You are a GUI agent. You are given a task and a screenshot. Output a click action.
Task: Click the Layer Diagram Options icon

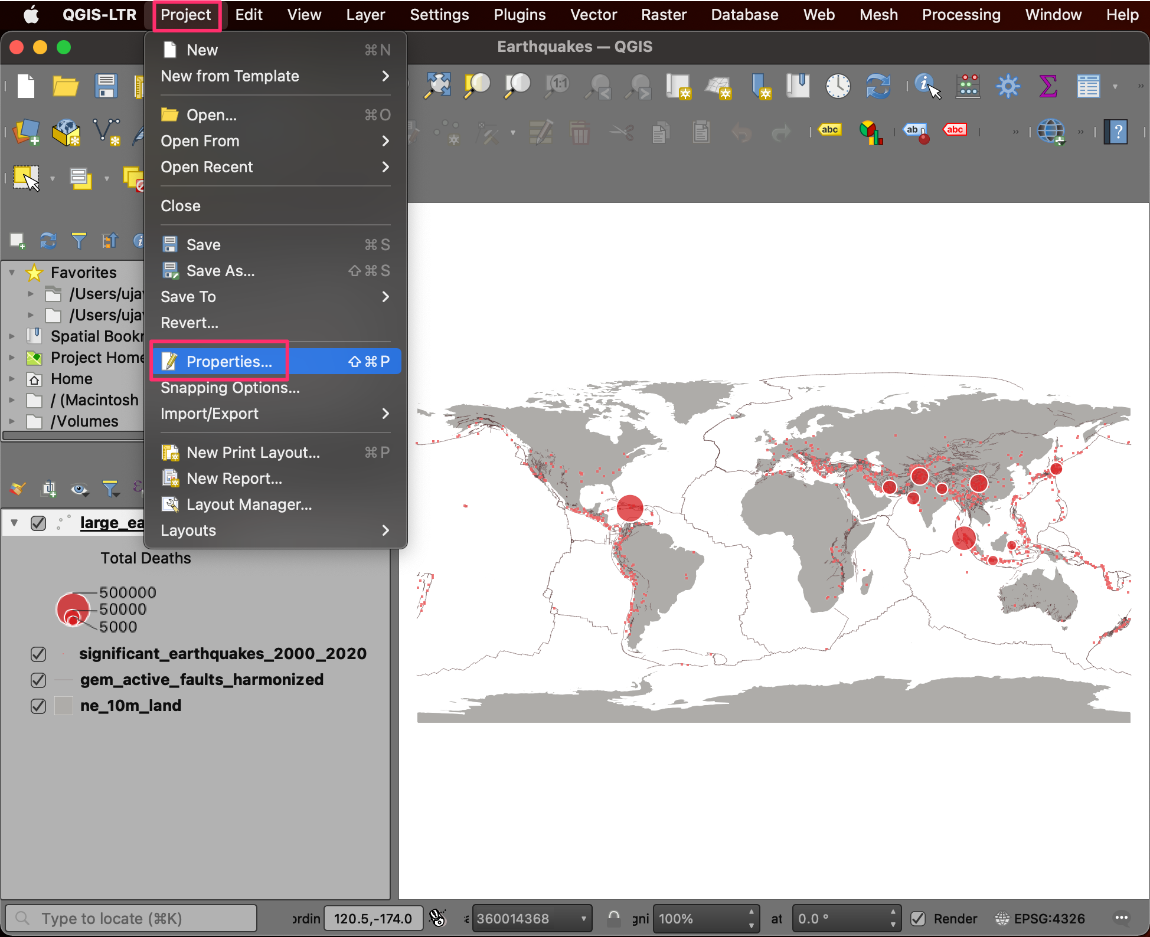(x=871, y=132)
